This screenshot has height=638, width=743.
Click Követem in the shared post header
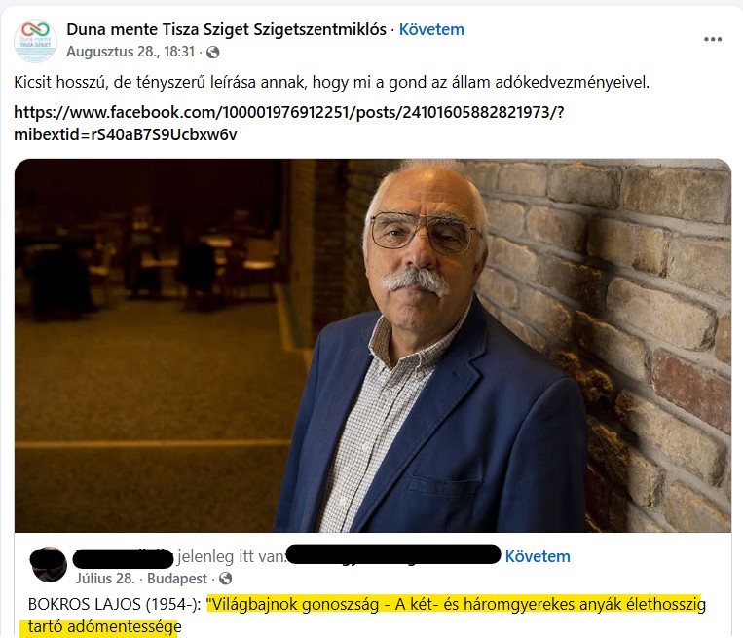click(538, 556)
